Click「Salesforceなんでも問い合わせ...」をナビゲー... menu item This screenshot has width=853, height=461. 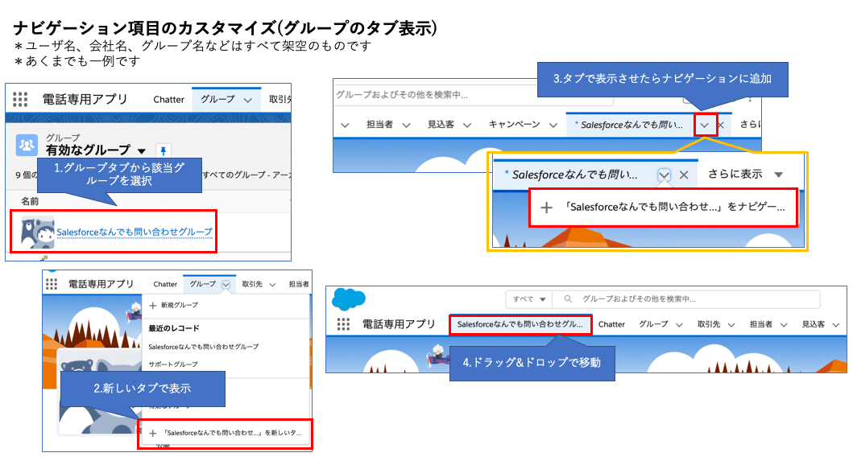(663, 207)
